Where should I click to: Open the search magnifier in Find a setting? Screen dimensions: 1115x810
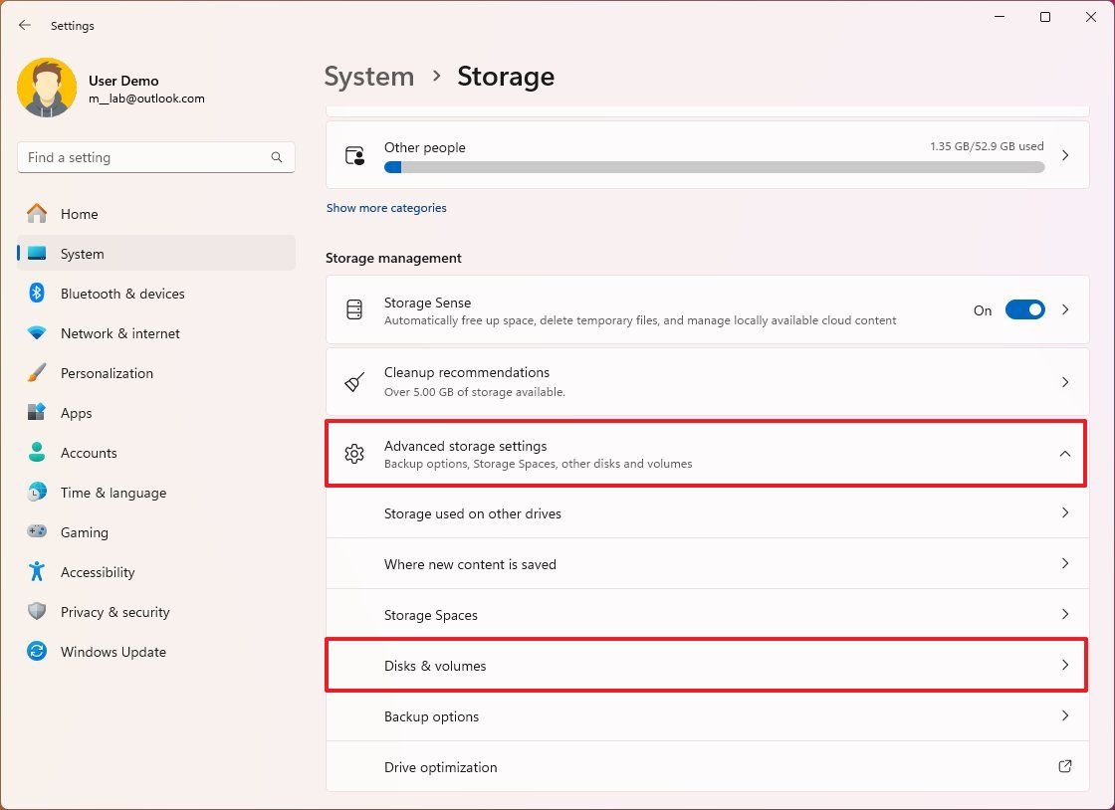(276, 157)
